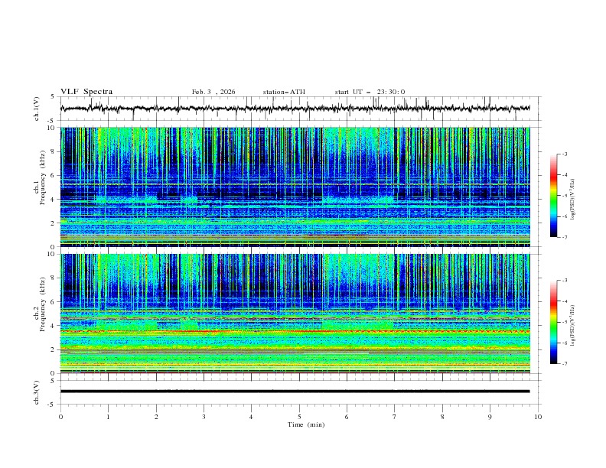
Task: Click the ch.3 flat waveform trace
Action: click(295, 392)
